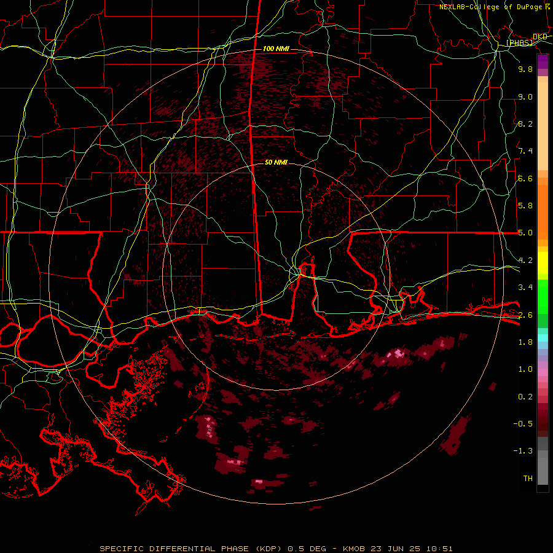Image resolution: width=553 pixels, height=553 pixels.
Task: Select the 8.2 value on the color scale
Action: pos(525,124)
